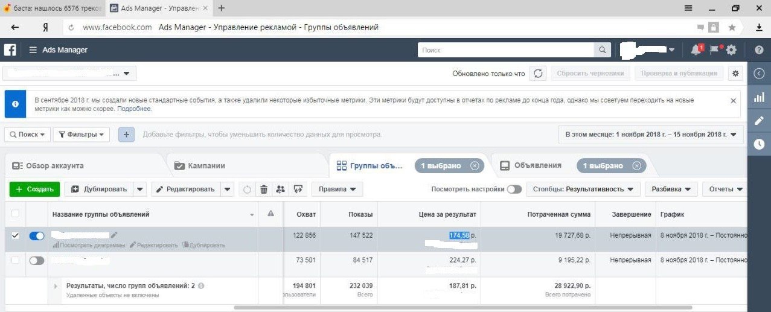771x312 pixels.
Task: Toggle the select-all header checkbox
Action: (x=15, y=214)
